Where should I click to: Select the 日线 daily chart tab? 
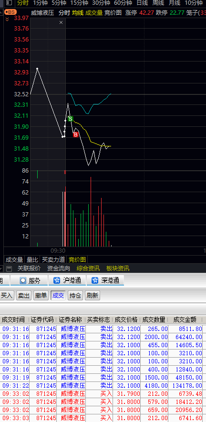(142, 3)
